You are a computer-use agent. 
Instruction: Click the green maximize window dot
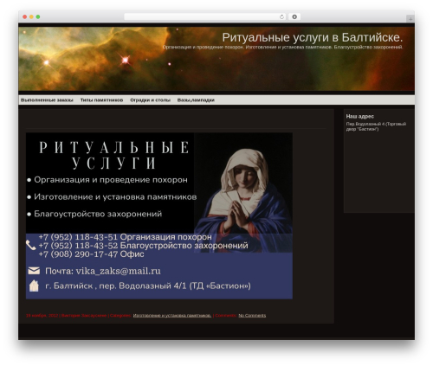[38, 17]
